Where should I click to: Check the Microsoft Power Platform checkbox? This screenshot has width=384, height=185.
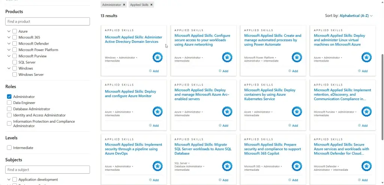[x=15, y=50]
